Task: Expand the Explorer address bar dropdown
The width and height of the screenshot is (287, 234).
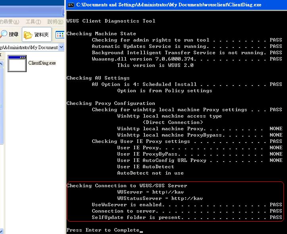Action: tap(62, 47)
